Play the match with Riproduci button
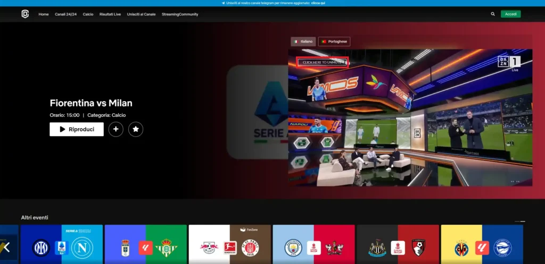The height and width of the screenshot is (264, 545). 77,130
